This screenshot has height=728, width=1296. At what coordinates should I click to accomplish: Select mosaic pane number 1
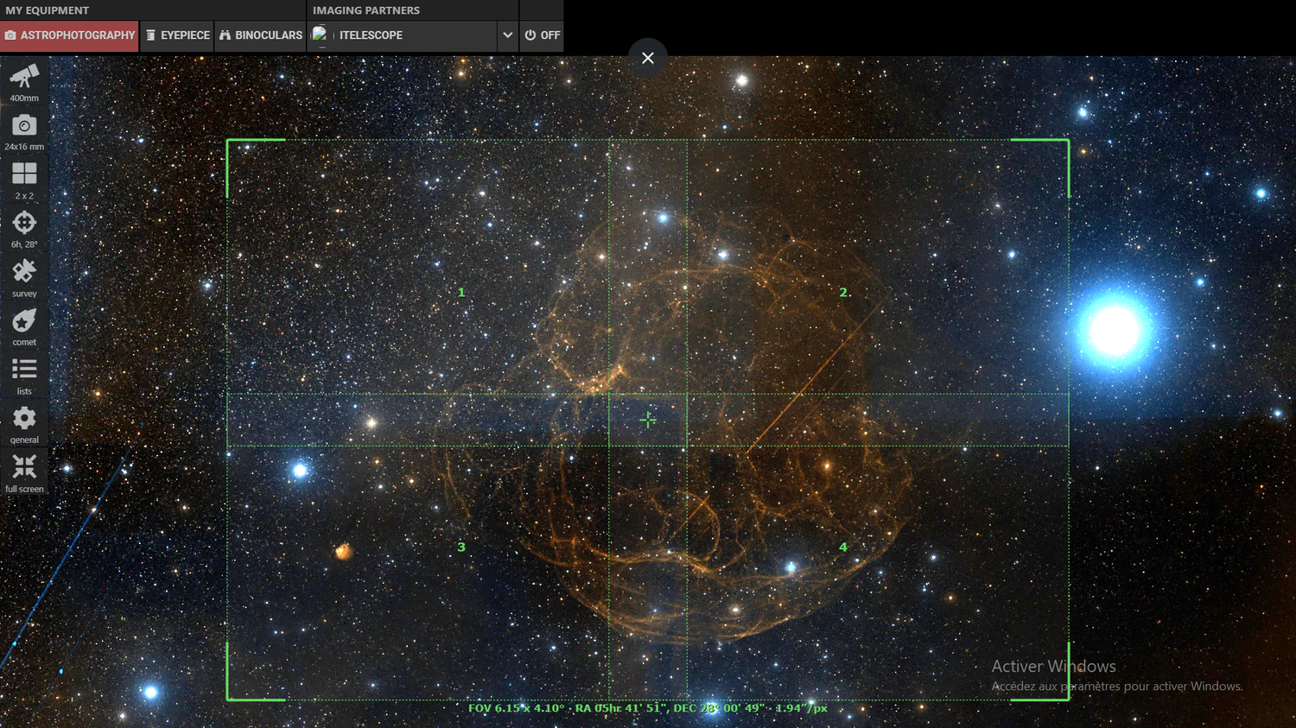461,293
